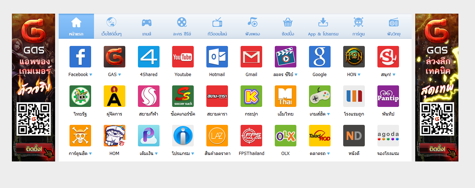The height and width of the screenshot is (188, 475).
Task: Click the soccer suck icon
Action: tap(183, 96)
